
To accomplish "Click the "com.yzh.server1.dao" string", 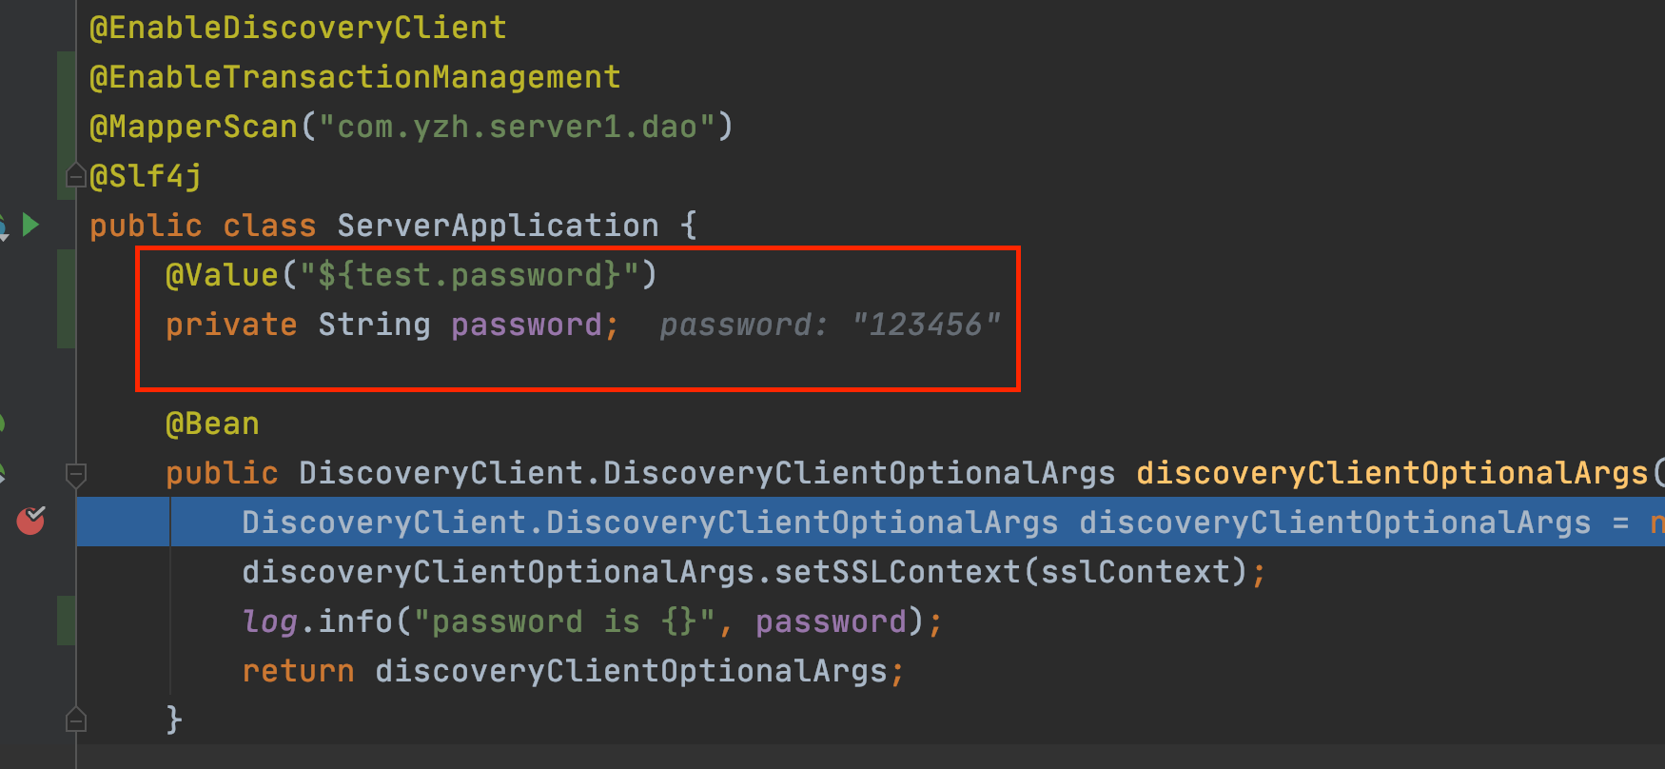I will 517,127.
